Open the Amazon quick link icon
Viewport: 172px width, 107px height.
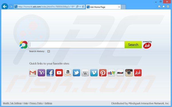point(68,73)
